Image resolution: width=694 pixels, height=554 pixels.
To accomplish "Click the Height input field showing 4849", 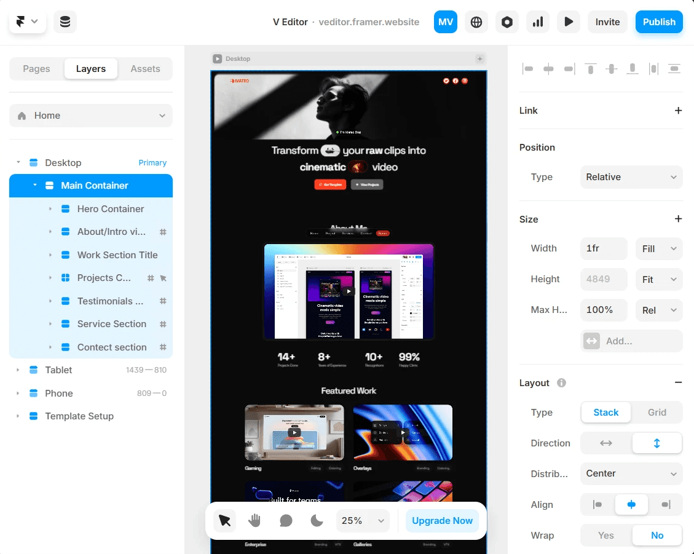I will click(x=603, y=279).
